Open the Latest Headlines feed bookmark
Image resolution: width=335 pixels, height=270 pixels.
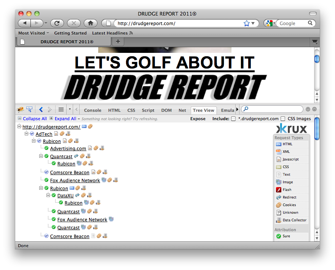coord(112,33)
